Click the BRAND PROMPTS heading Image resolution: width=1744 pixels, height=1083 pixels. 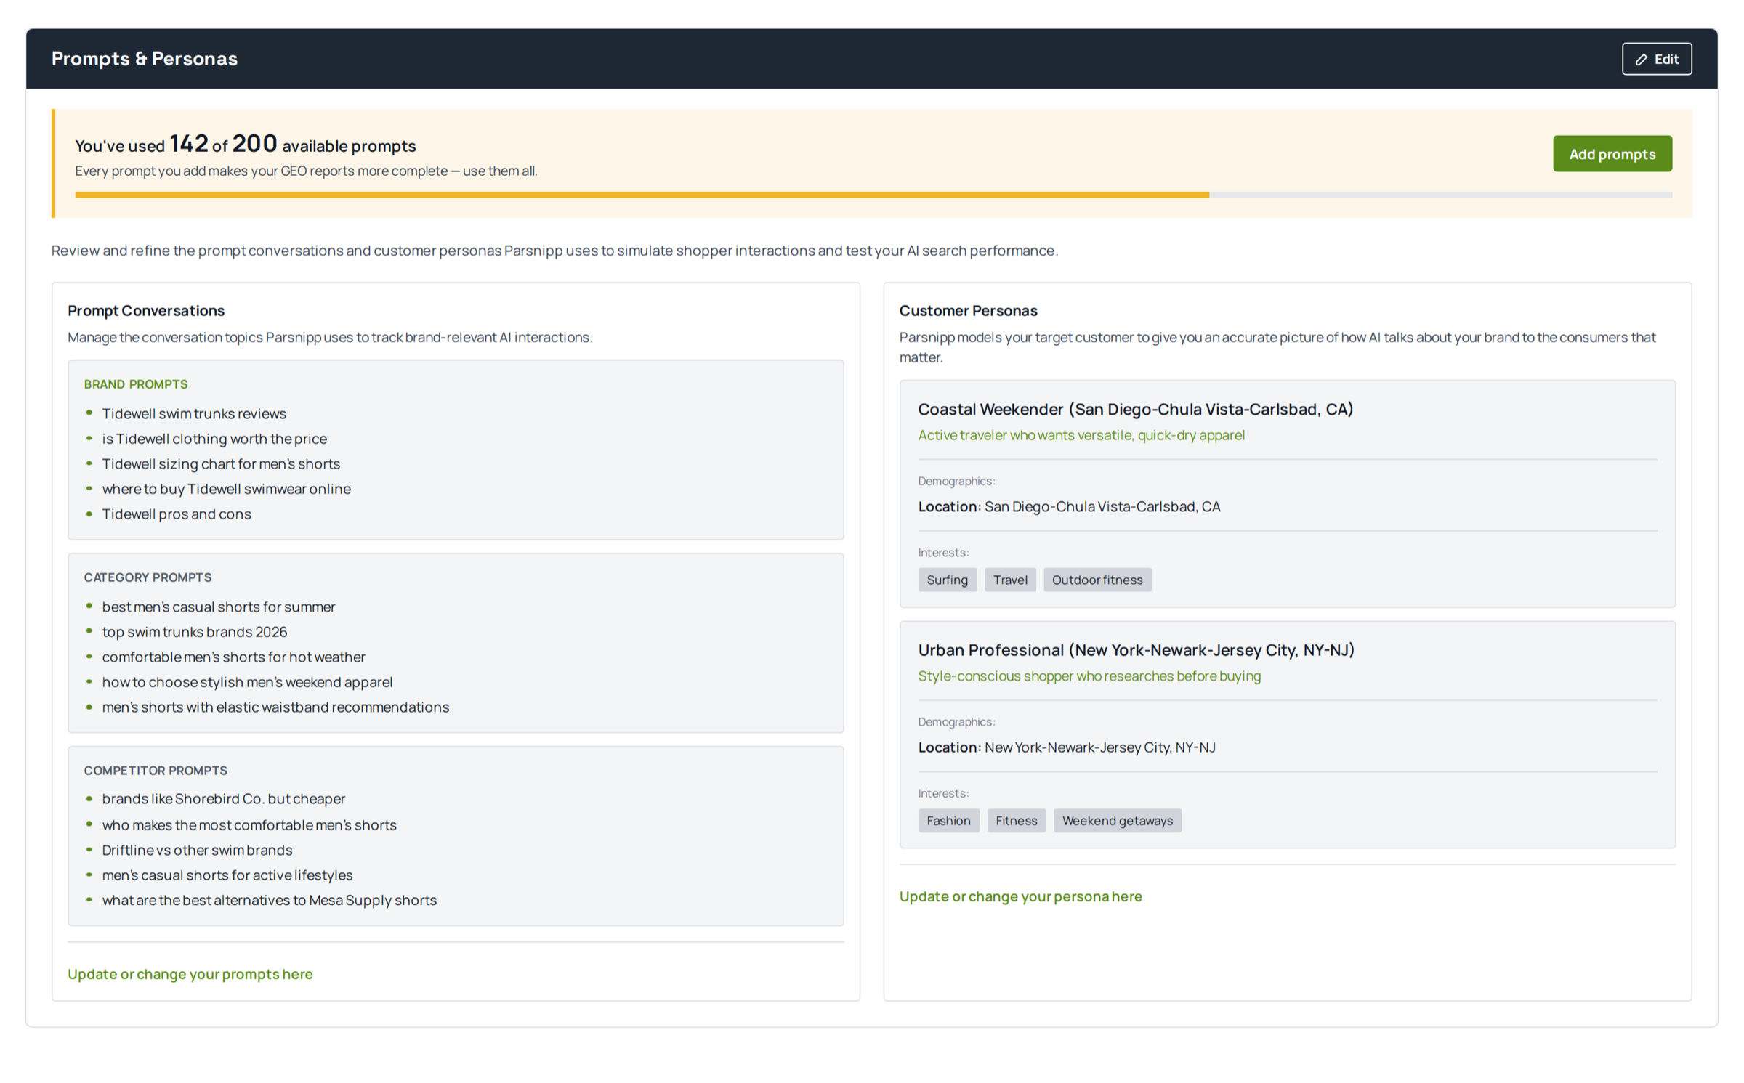point(136,384)
